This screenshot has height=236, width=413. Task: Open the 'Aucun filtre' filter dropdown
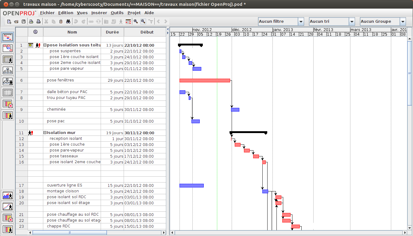301,22
